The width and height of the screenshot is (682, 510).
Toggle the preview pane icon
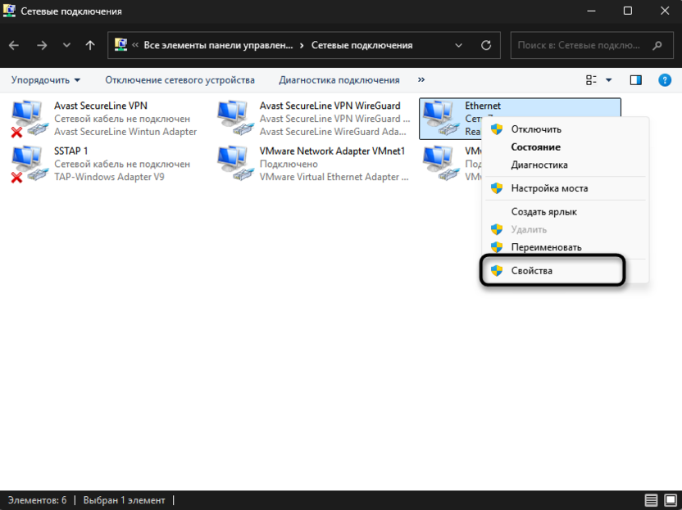click(635, 80)
